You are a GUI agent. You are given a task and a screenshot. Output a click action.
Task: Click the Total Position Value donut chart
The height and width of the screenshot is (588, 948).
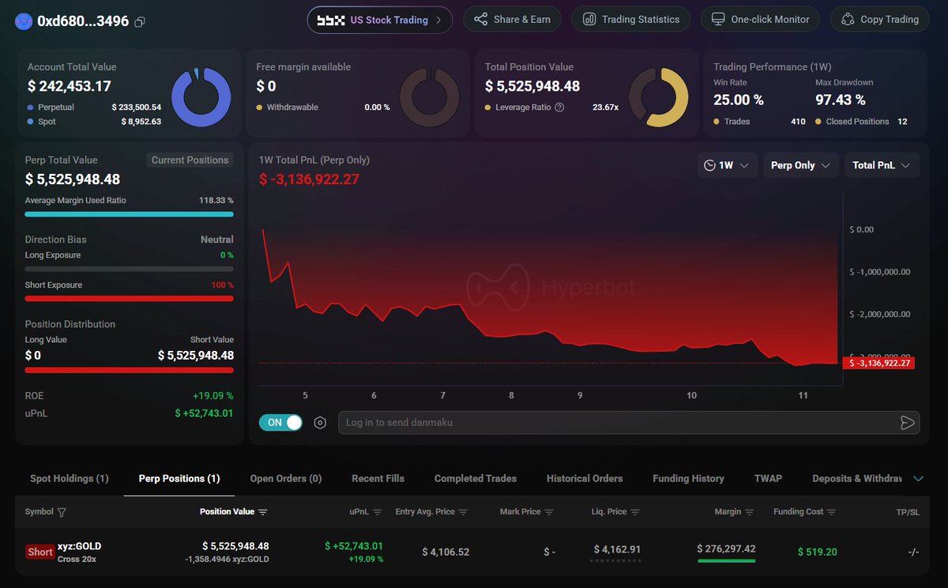click(x=658, y=97)
